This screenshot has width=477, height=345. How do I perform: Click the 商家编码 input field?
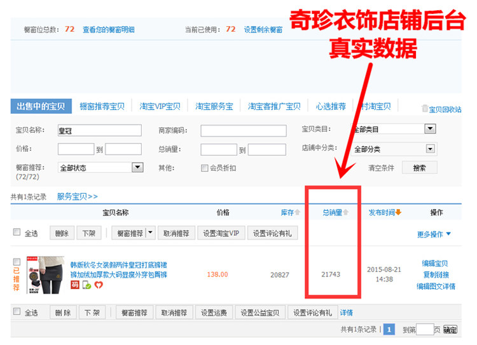[244, 131]
